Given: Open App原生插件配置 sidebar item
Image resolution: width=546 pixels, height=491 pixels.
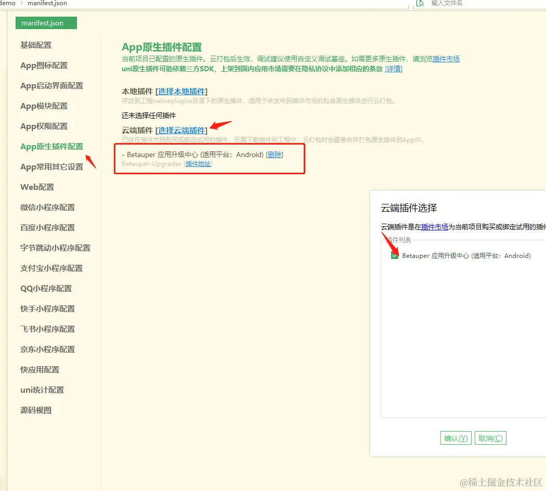Looking at the screenshot, I should click(x=51, y=147).
